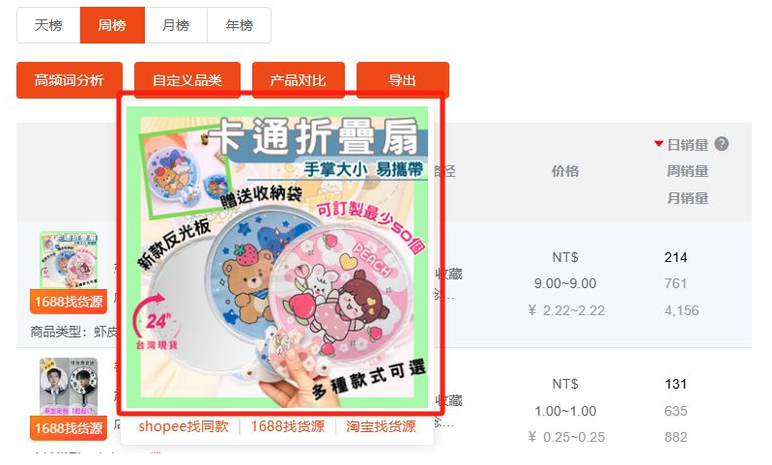Export data with 导出 button

coord(402,80)
